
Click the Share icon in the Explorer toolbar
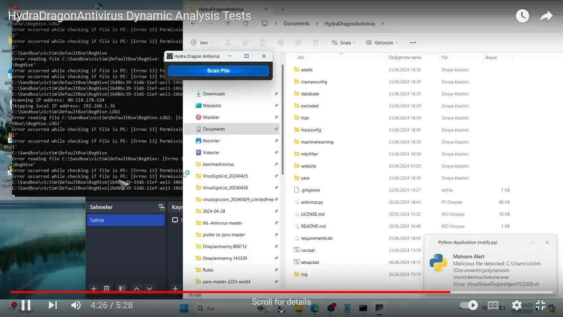coord(298,43)
